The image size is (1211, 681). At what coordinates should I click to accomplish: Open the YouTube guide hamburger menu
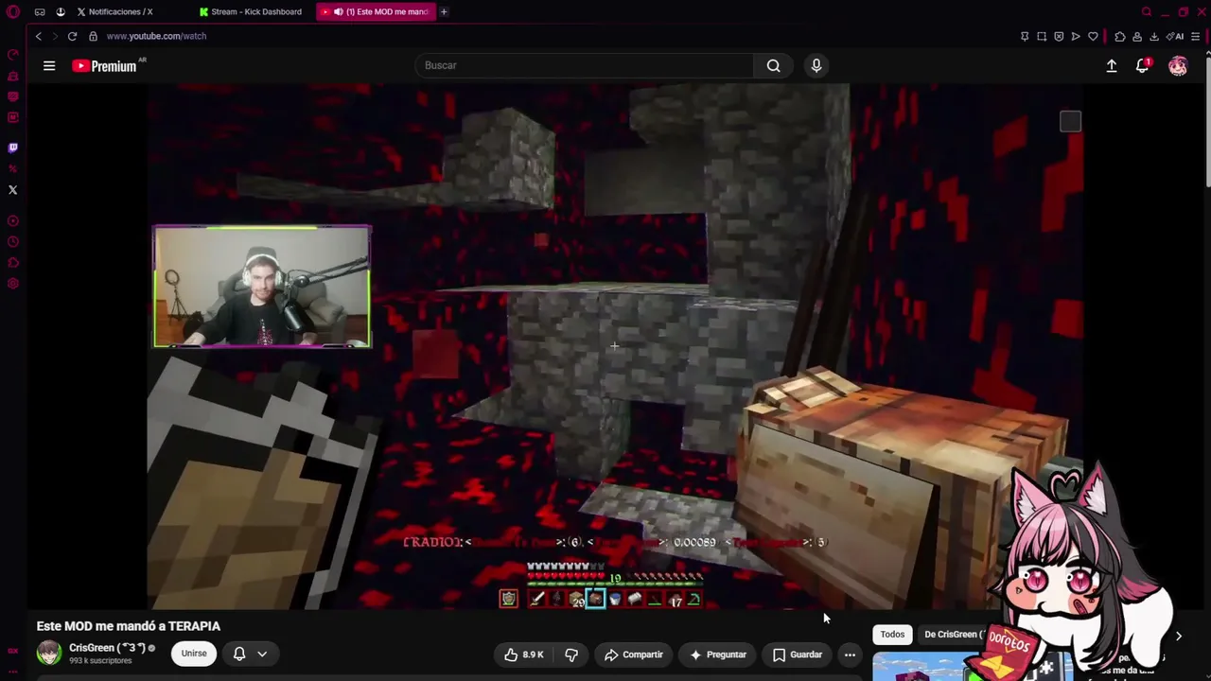tap(49, 65)
